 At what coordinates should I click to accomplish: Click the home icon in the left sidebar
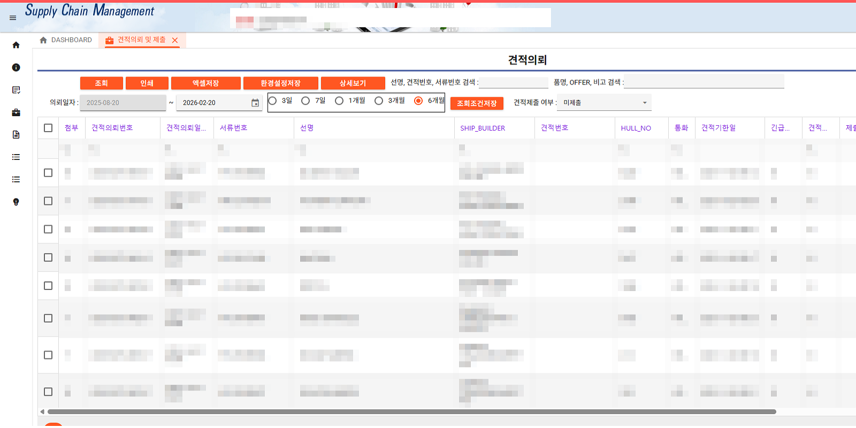(x=16, y=45)
